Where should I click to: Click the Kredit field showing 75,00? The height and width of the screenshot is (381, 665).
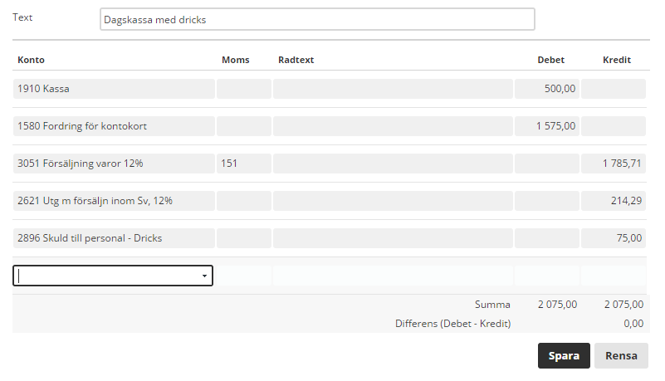(613, 238)
